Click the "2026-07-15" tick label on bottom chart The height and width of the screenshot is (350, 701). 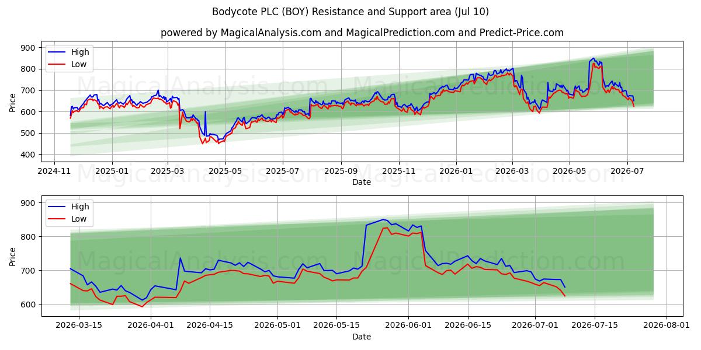point(595,325)
